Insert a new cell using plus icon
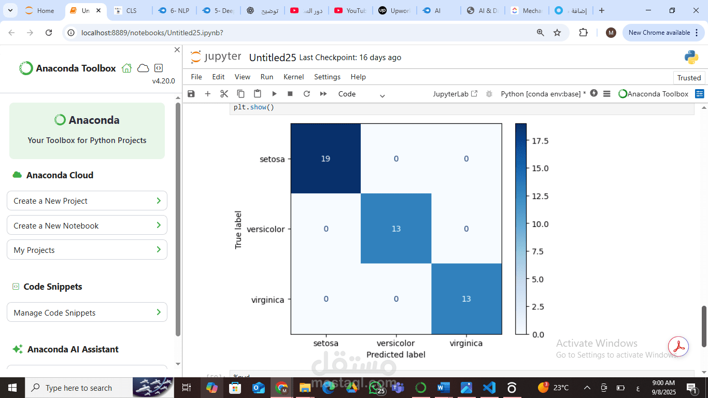 pyautogui.click(x=207, y=94)
